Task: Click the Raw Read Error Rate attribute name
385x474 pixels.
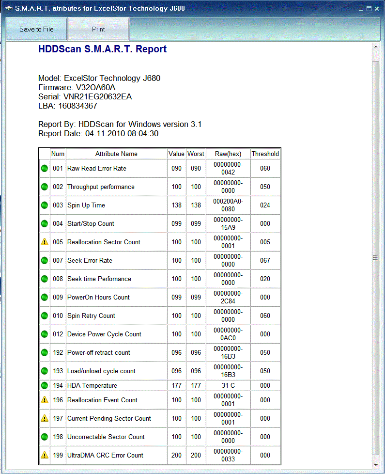Action: click(x=97, y=168)
